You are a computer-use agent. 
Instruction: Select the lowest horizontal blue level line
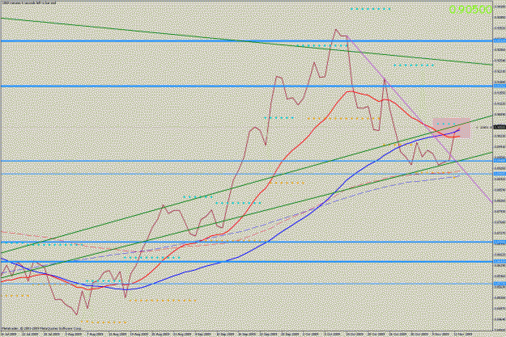tap(247, 284)
